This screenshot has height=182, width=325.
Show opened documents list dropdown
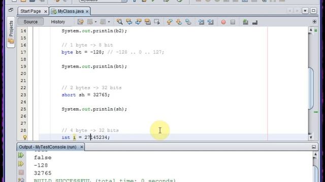coord(305,11)
